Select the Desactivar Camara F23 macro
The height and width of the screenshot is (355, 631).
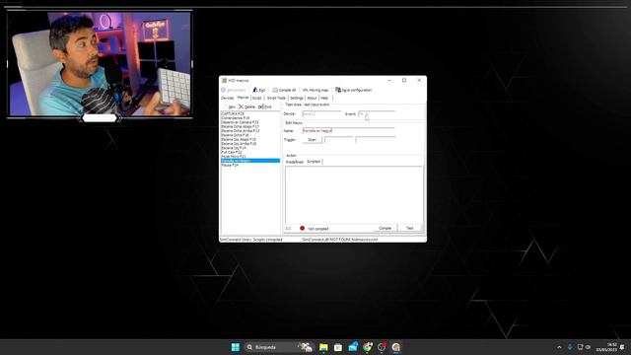(250, 122)
